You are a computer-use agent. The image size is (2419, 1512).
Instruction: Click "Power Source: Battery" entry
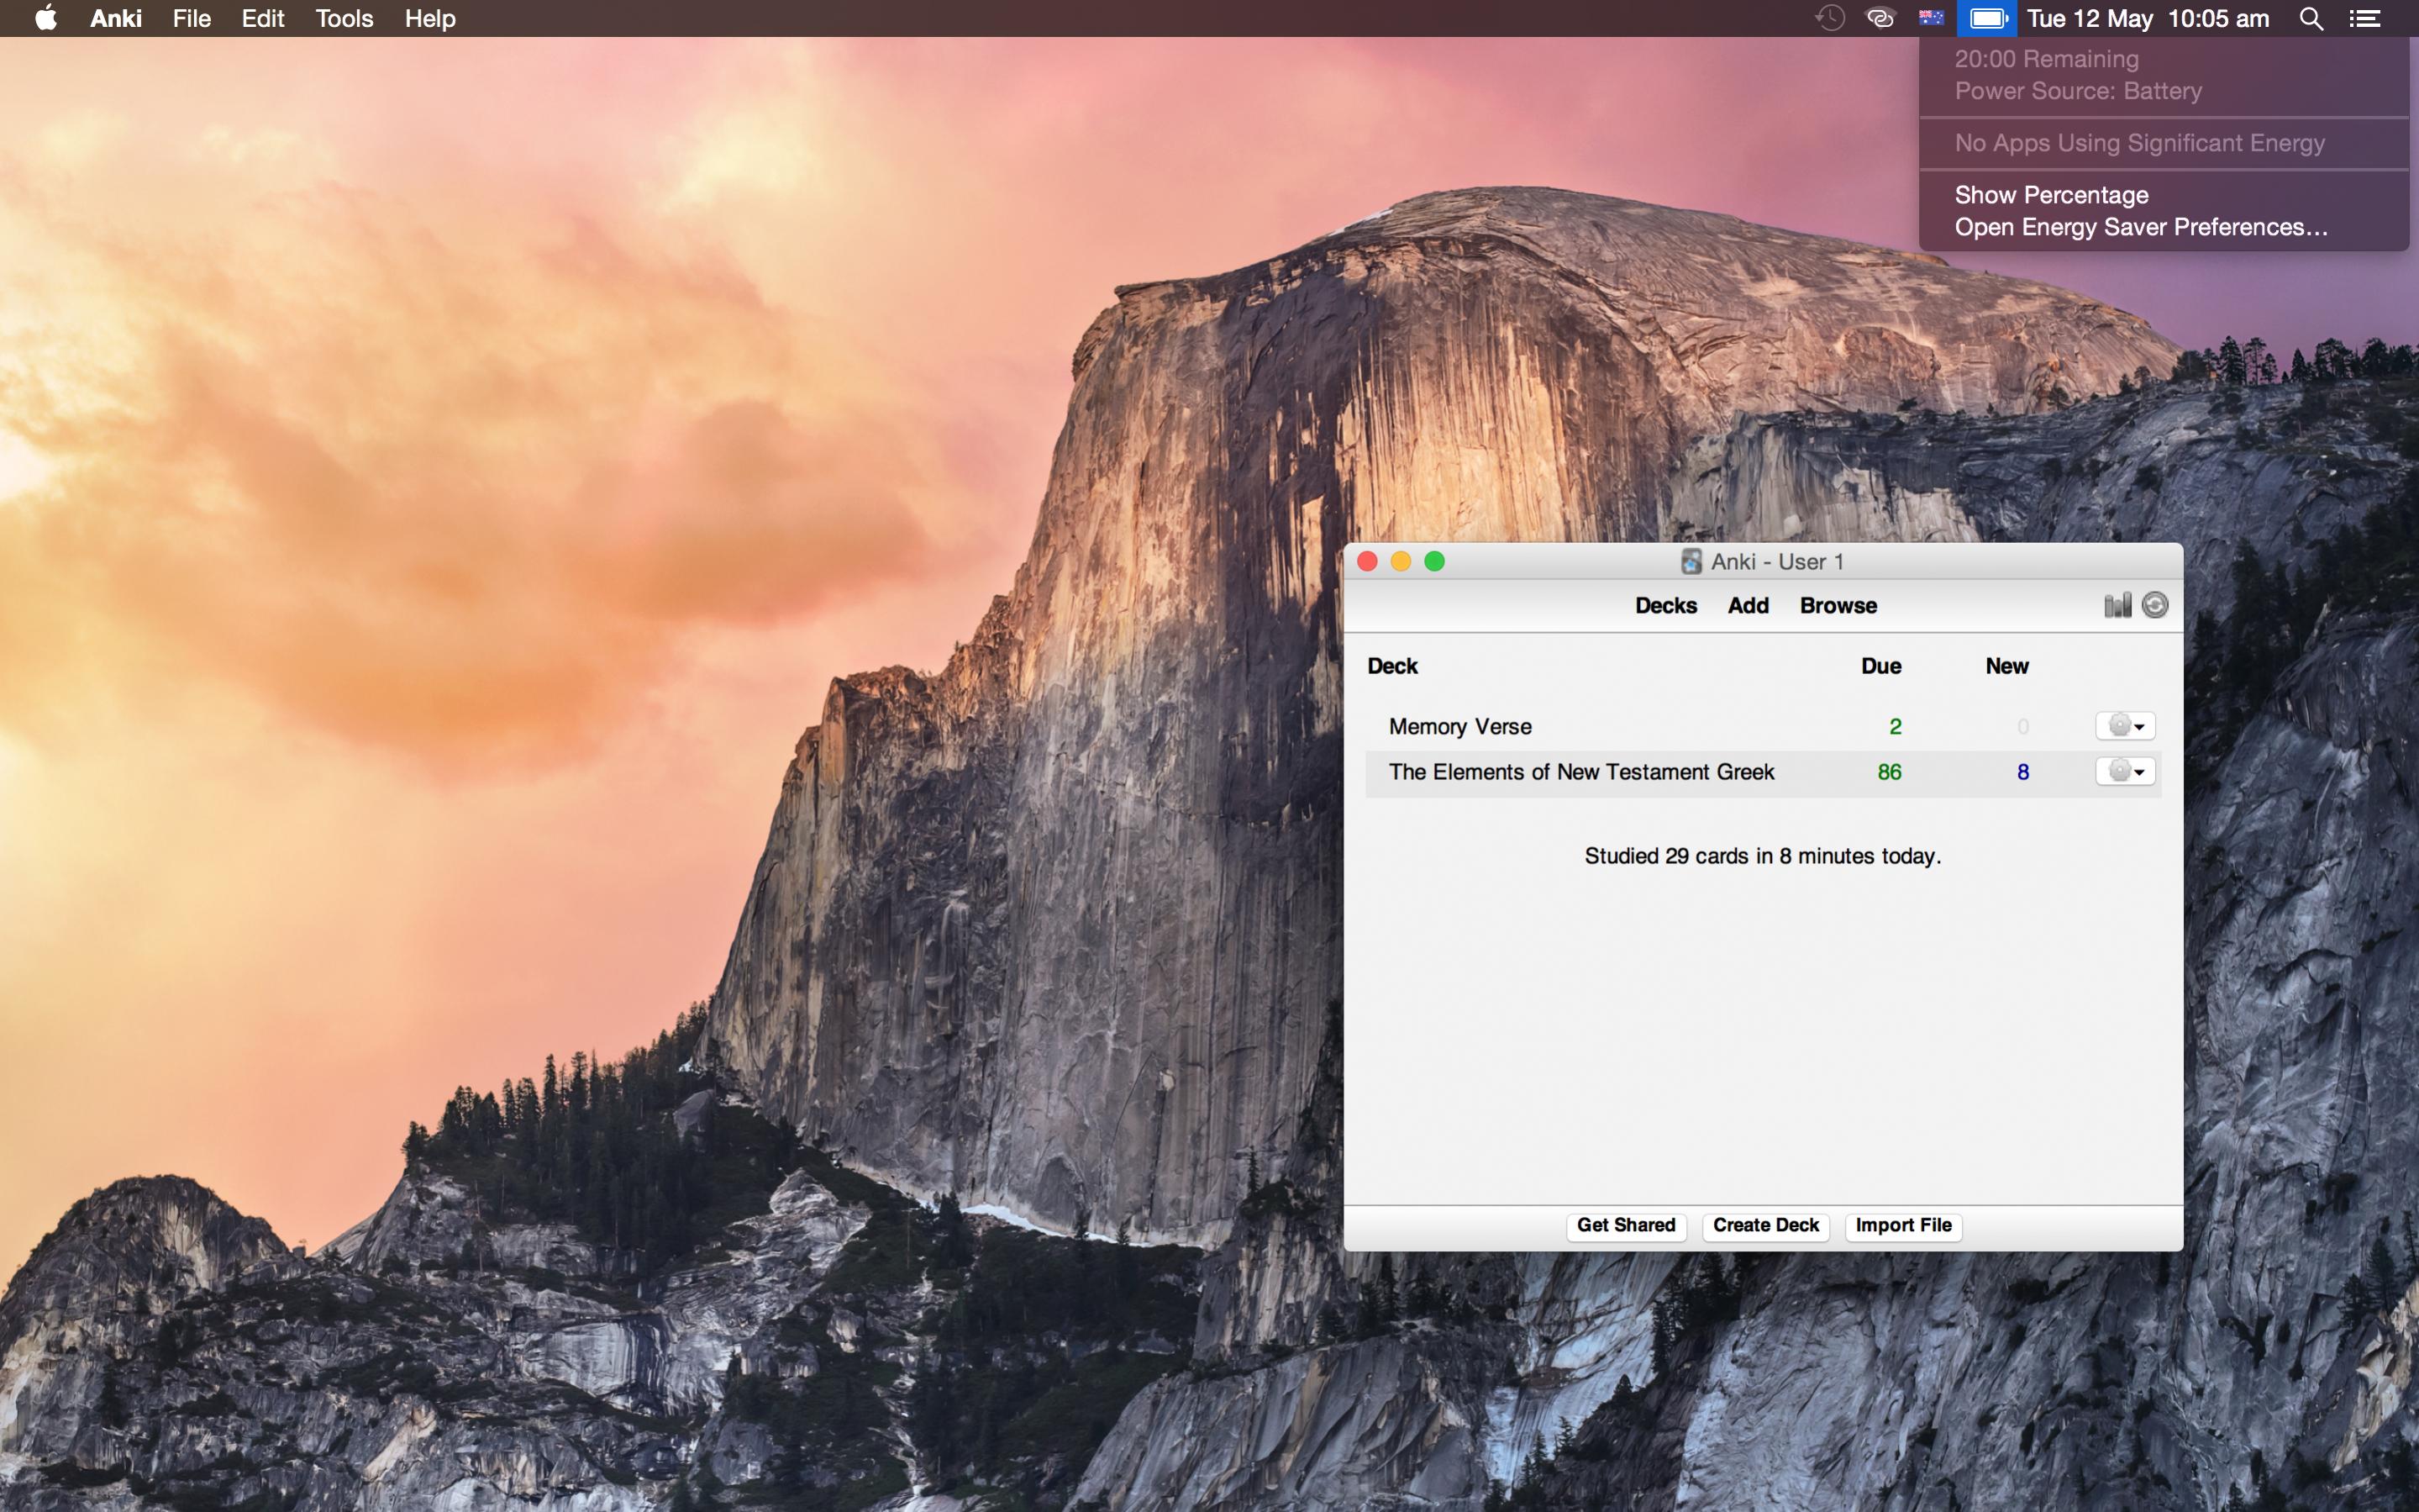point(2078,91)
